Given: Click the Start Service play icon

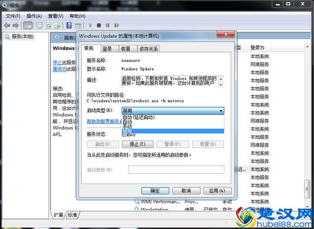Looking at the screenshot, I should pos(90,25).
